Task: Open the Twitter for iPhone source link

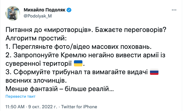Action: click(79, 107)
